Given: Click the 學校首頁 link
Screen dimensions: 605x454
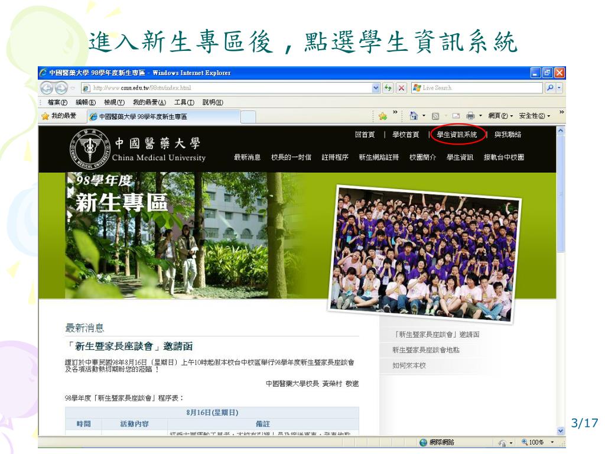Looking at the screenshot, I should pos(405,134).
